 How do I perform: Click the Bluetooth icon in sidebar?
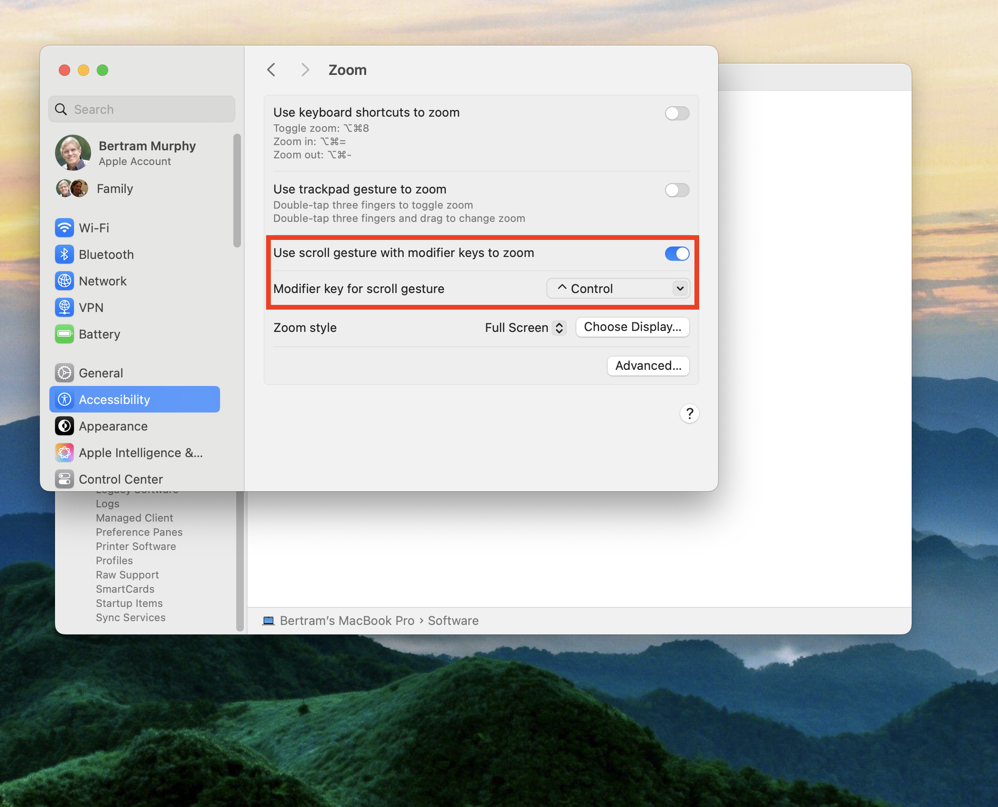(x=65, y=255)
